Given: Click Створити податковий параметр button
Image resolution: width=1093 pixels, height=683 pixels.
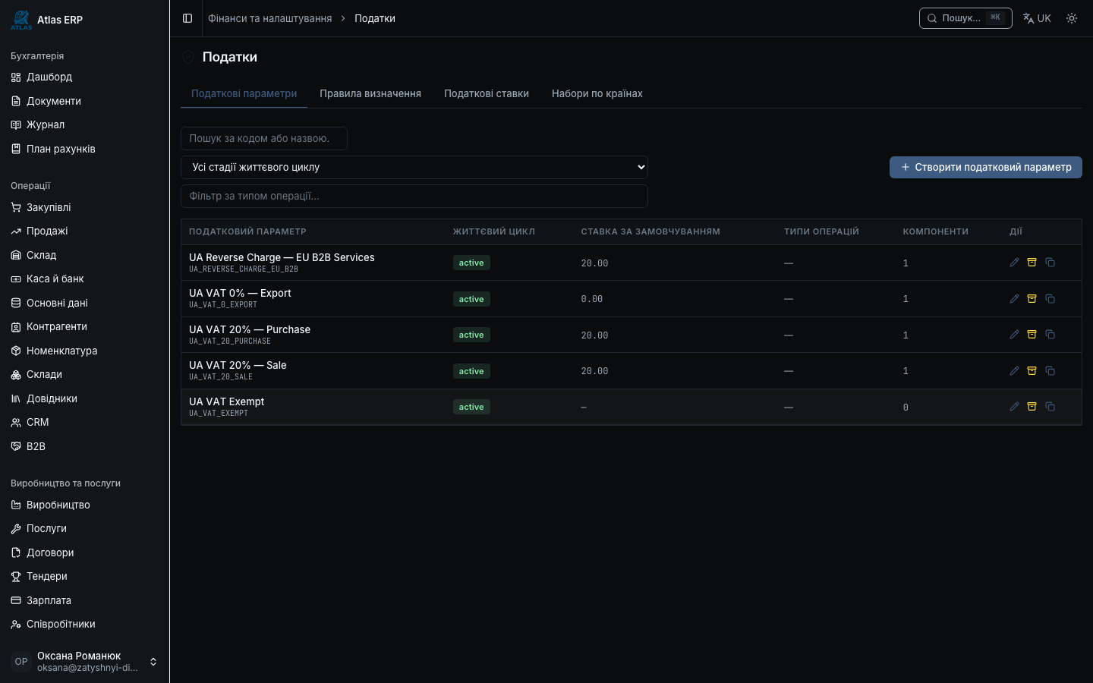Looking at the screenshot, I should tap(986, 167).
